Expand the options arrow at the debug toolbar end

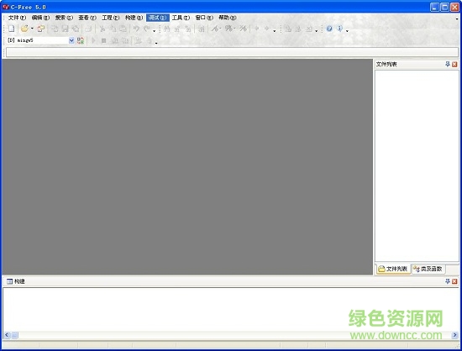point(156,43)
